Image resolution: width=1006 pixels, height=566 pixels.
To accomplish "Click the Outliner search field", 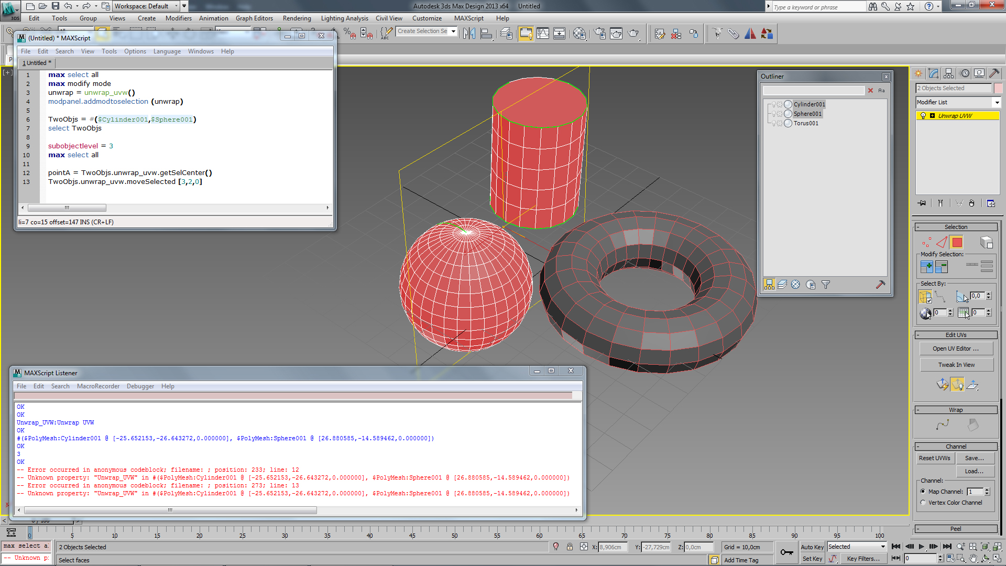I will tap(813, 91).
